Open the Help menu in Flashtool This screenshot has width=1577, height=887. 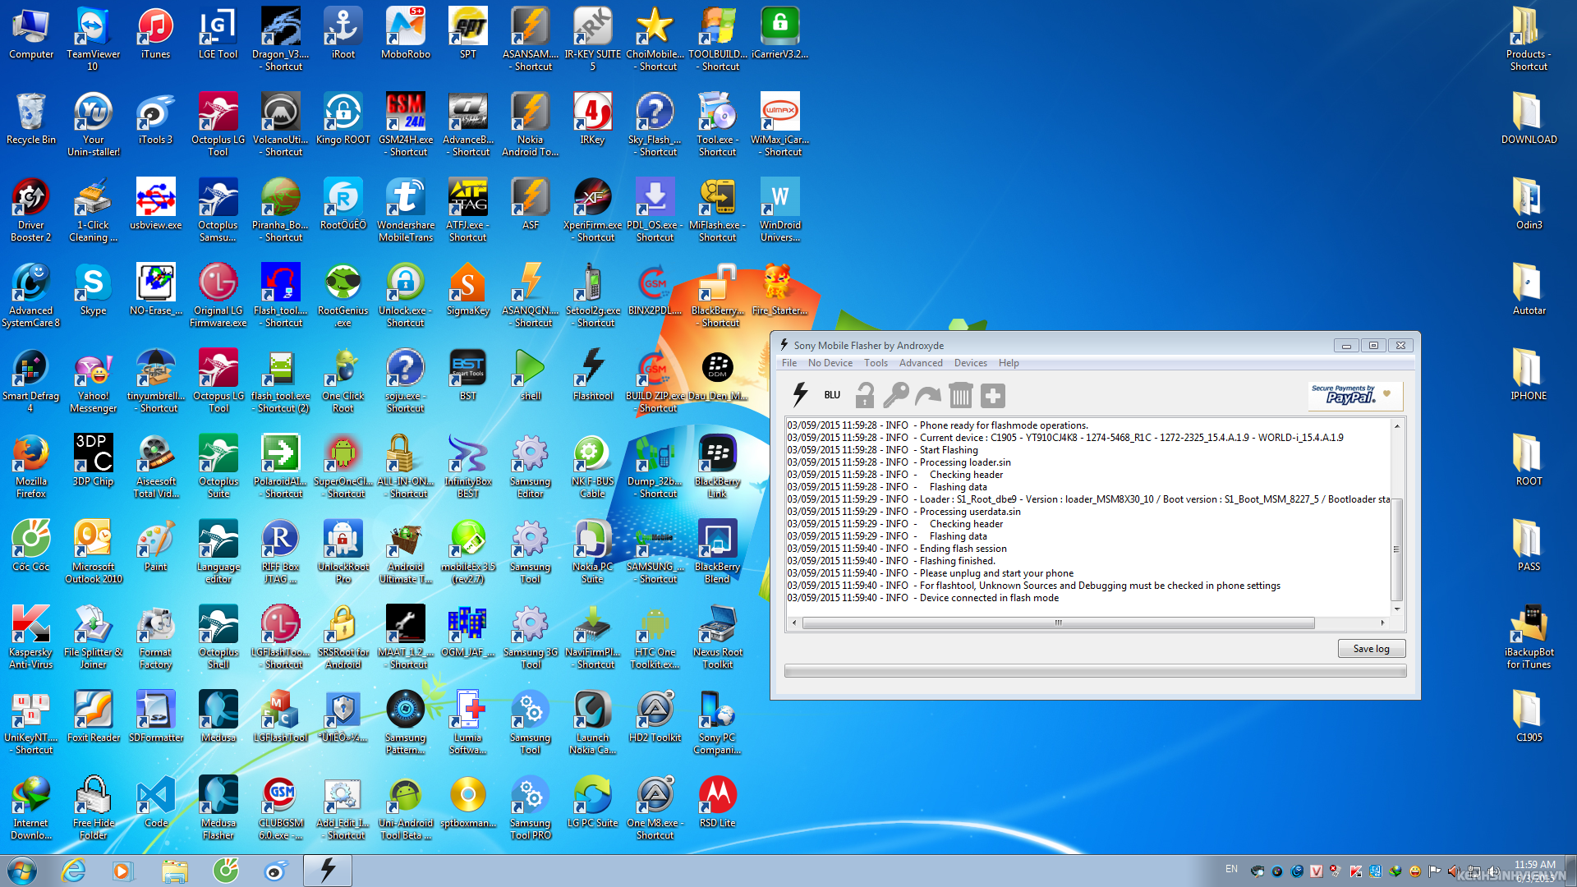(1009, 363)
